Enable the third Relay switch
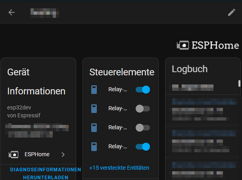The width and height of the screenshot is (242, 180). click(x=143, y=128)
